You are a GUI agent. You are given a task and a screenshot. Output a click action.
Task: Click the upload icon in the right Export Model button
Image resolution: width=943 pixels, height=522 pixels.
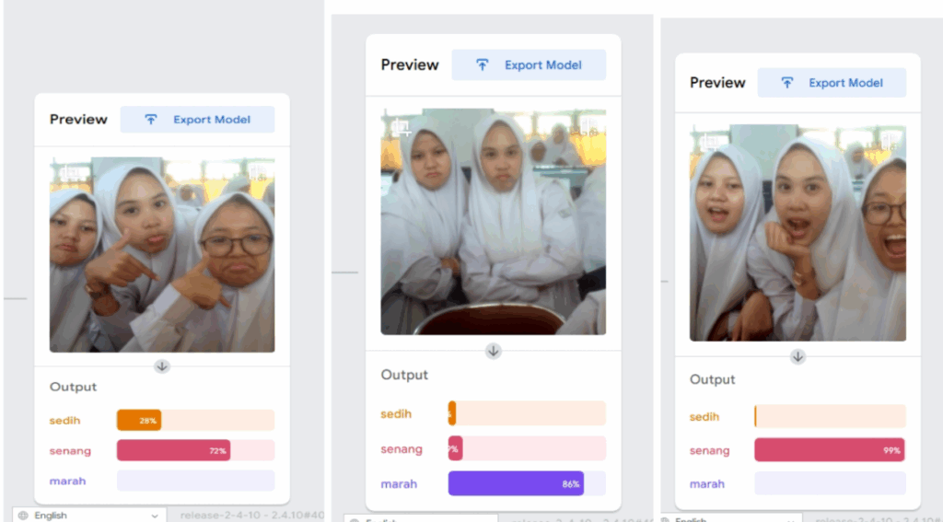click(x=786, y=83)
